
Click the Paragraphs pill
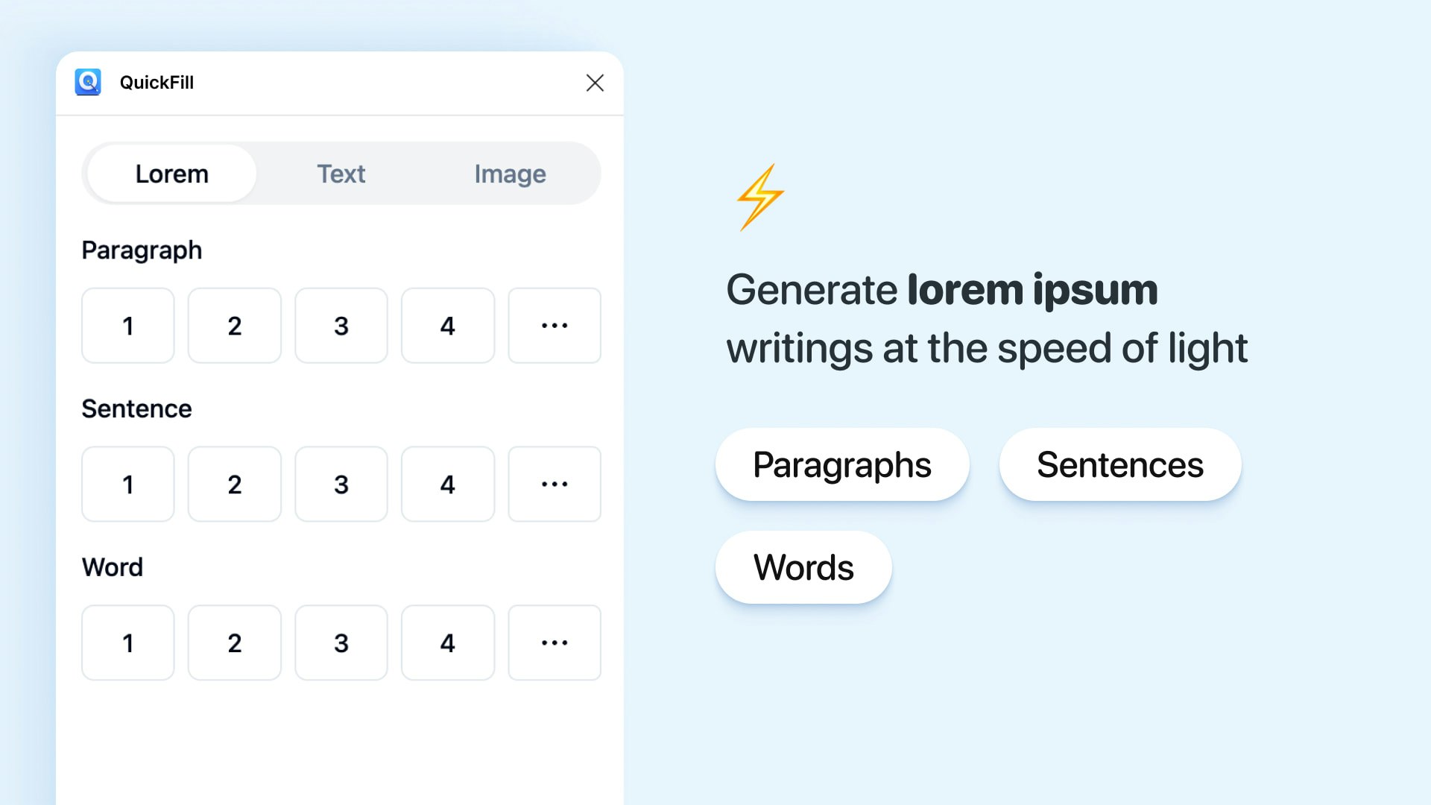[x=842, y=464]
